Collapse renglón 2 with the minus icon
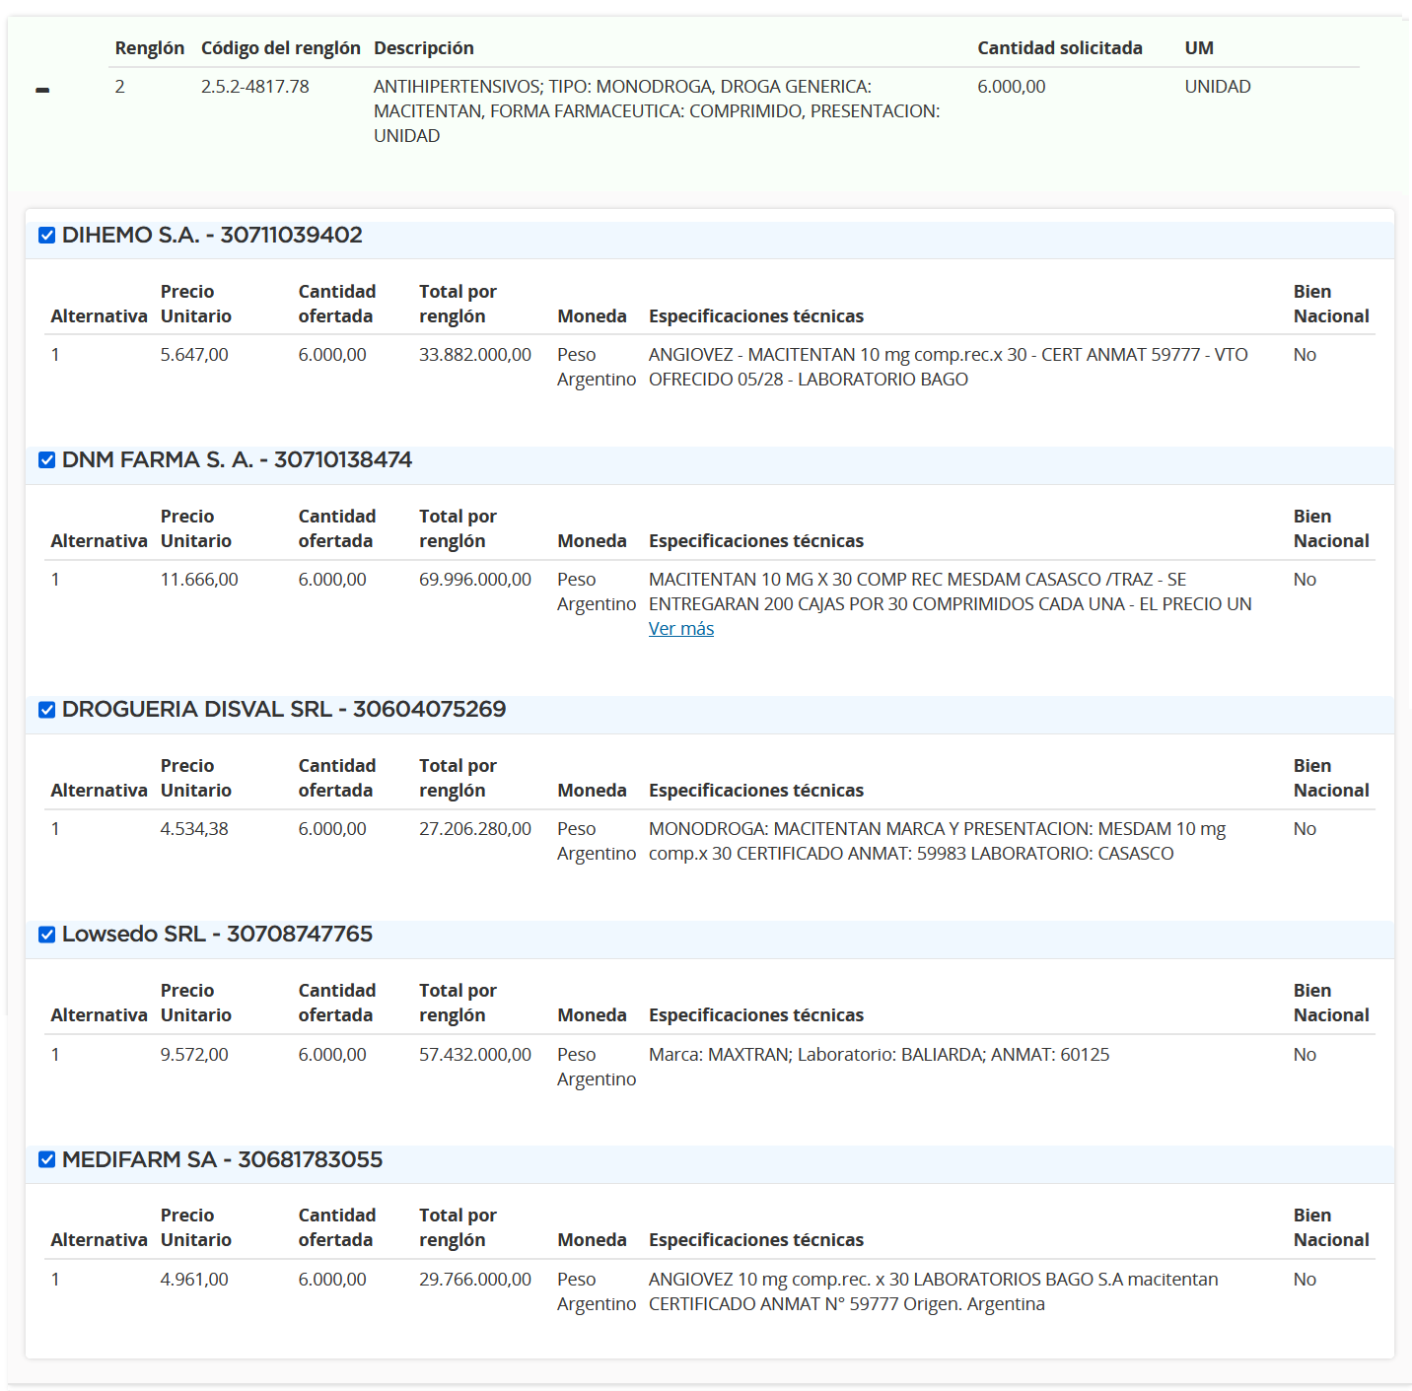The image size is (1412, 1391). coord(42,90)
